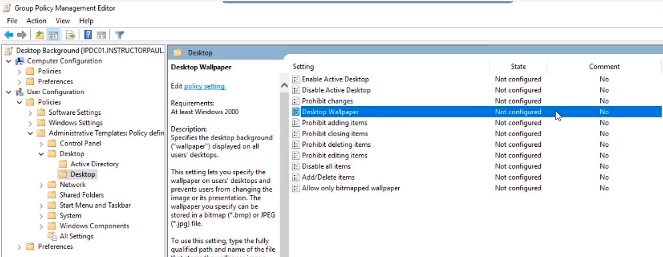Expand the Windows Settings node
663x257 pixels.
click(31, 123)
